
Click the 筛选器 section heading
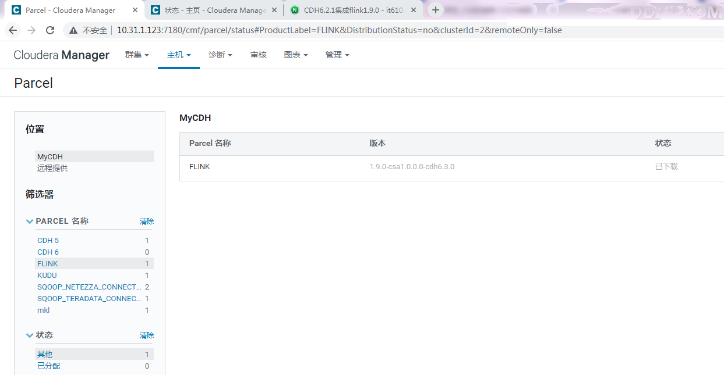40,194
